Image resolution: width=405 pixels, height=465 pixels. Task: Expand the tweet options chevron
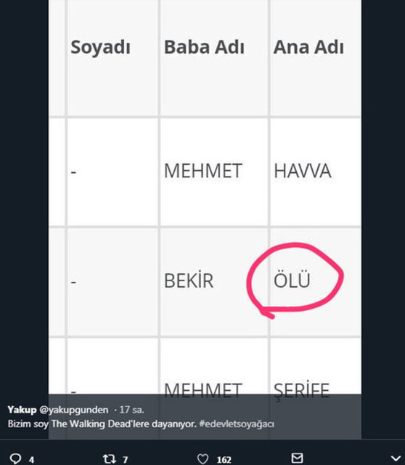pyautogui.click(x=396, y=458)
